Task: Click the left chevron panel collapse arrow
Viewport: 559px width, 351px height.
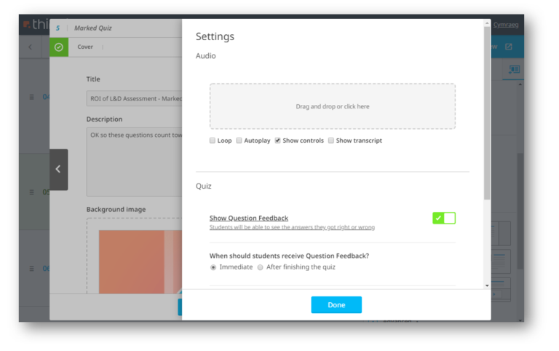Action: click(58, 170)
